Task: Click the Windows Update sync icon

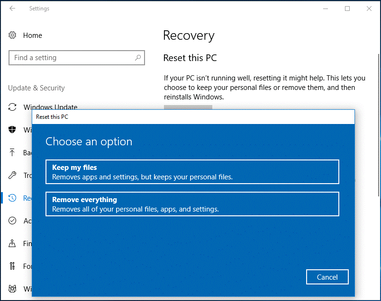Action: pos(12,107)
